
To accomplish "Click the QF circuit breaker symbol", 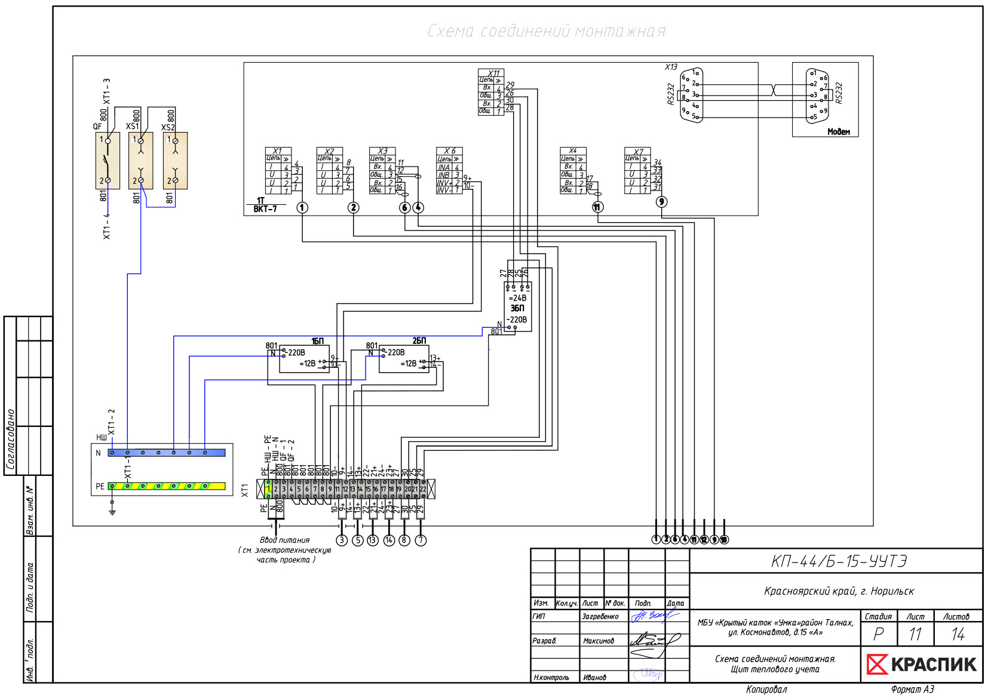I will click(x=108, y=161).
